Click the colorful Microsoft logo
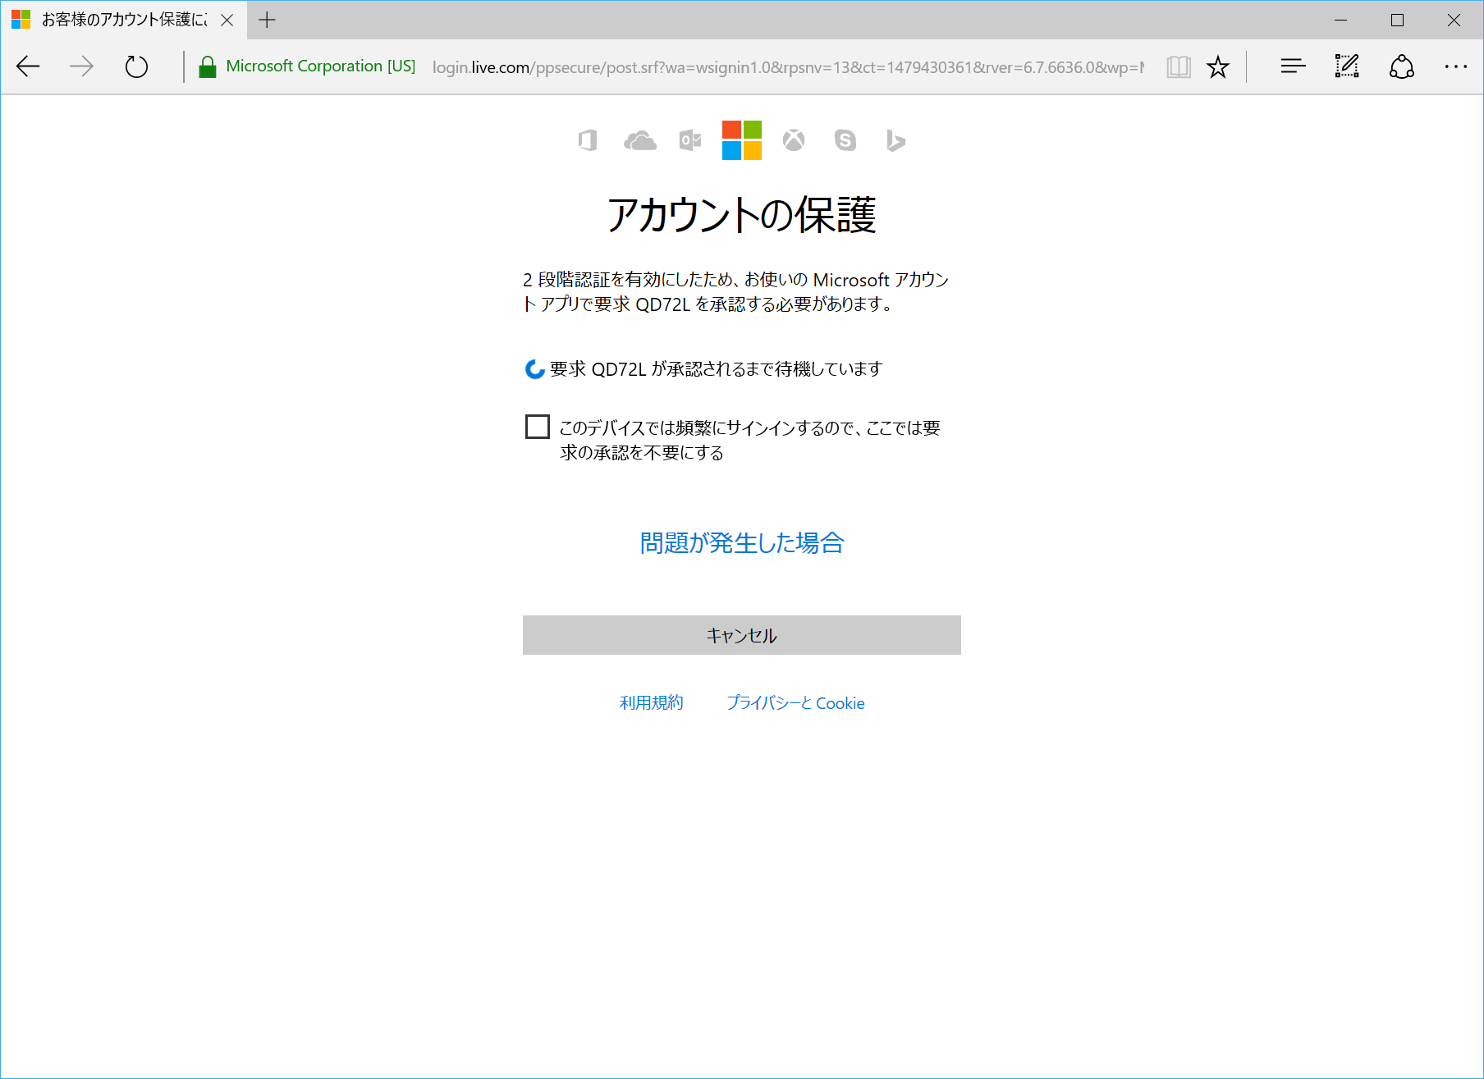Screen dimensions: 1484x1079 [741, 140]
